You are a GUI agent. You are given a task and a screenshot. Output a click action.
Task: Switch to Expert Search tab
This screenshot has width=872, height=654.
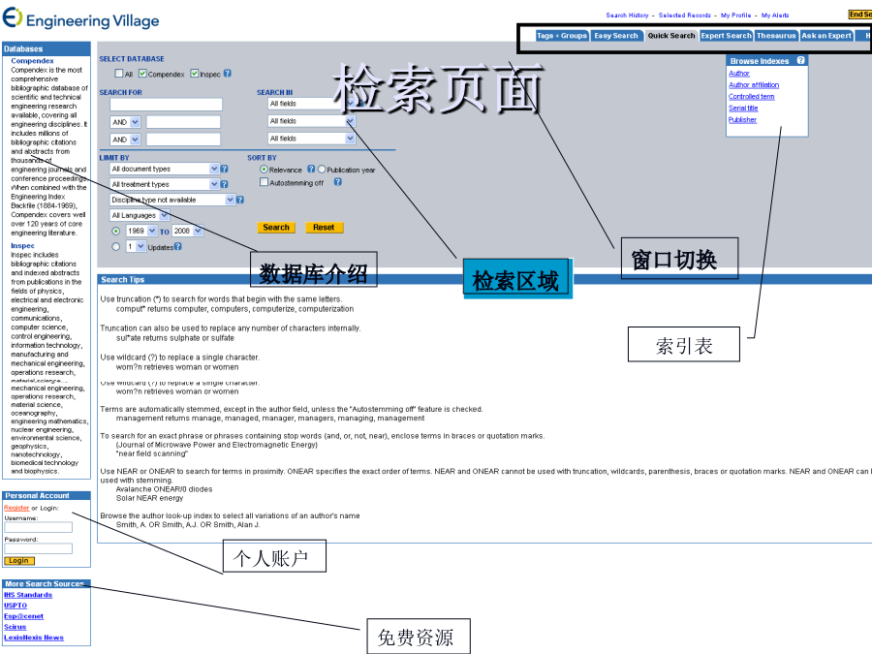click(x=726, y=36)
